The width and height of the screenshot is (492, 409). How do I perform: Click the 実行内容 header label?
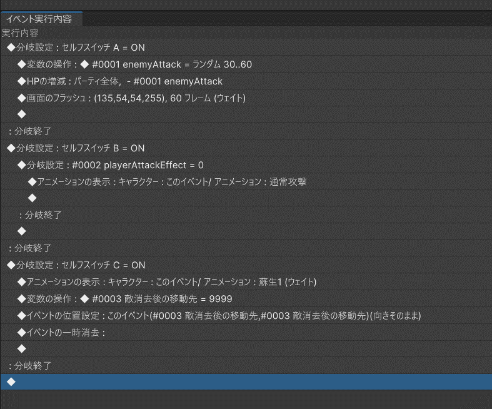(x=20, y=33)
